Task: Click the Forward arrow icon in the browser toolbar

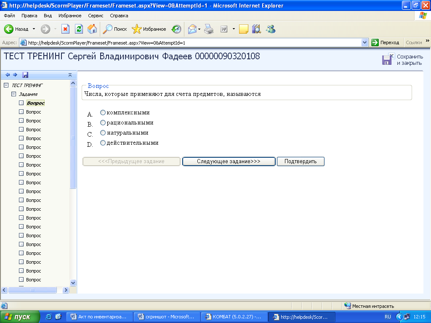Action: coord(45,29)
